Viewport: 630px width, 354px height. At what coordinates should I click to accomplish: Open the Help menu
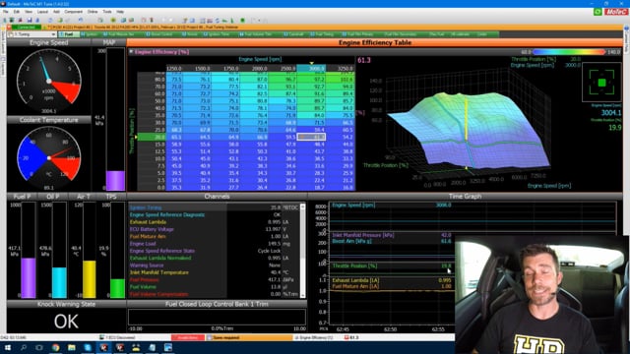tap(120, 12)
